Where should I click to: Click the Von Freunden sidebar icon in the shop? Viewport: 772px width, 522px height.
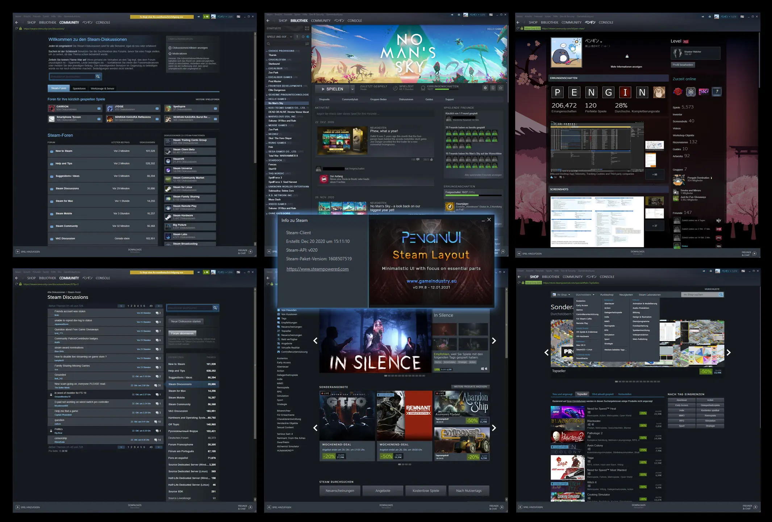[279, 310]
